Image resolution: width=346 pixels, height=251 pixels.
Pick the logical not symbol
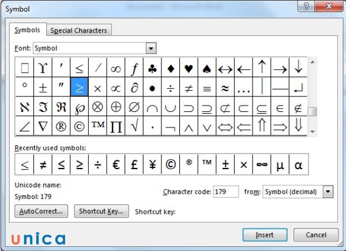point(171,126)
